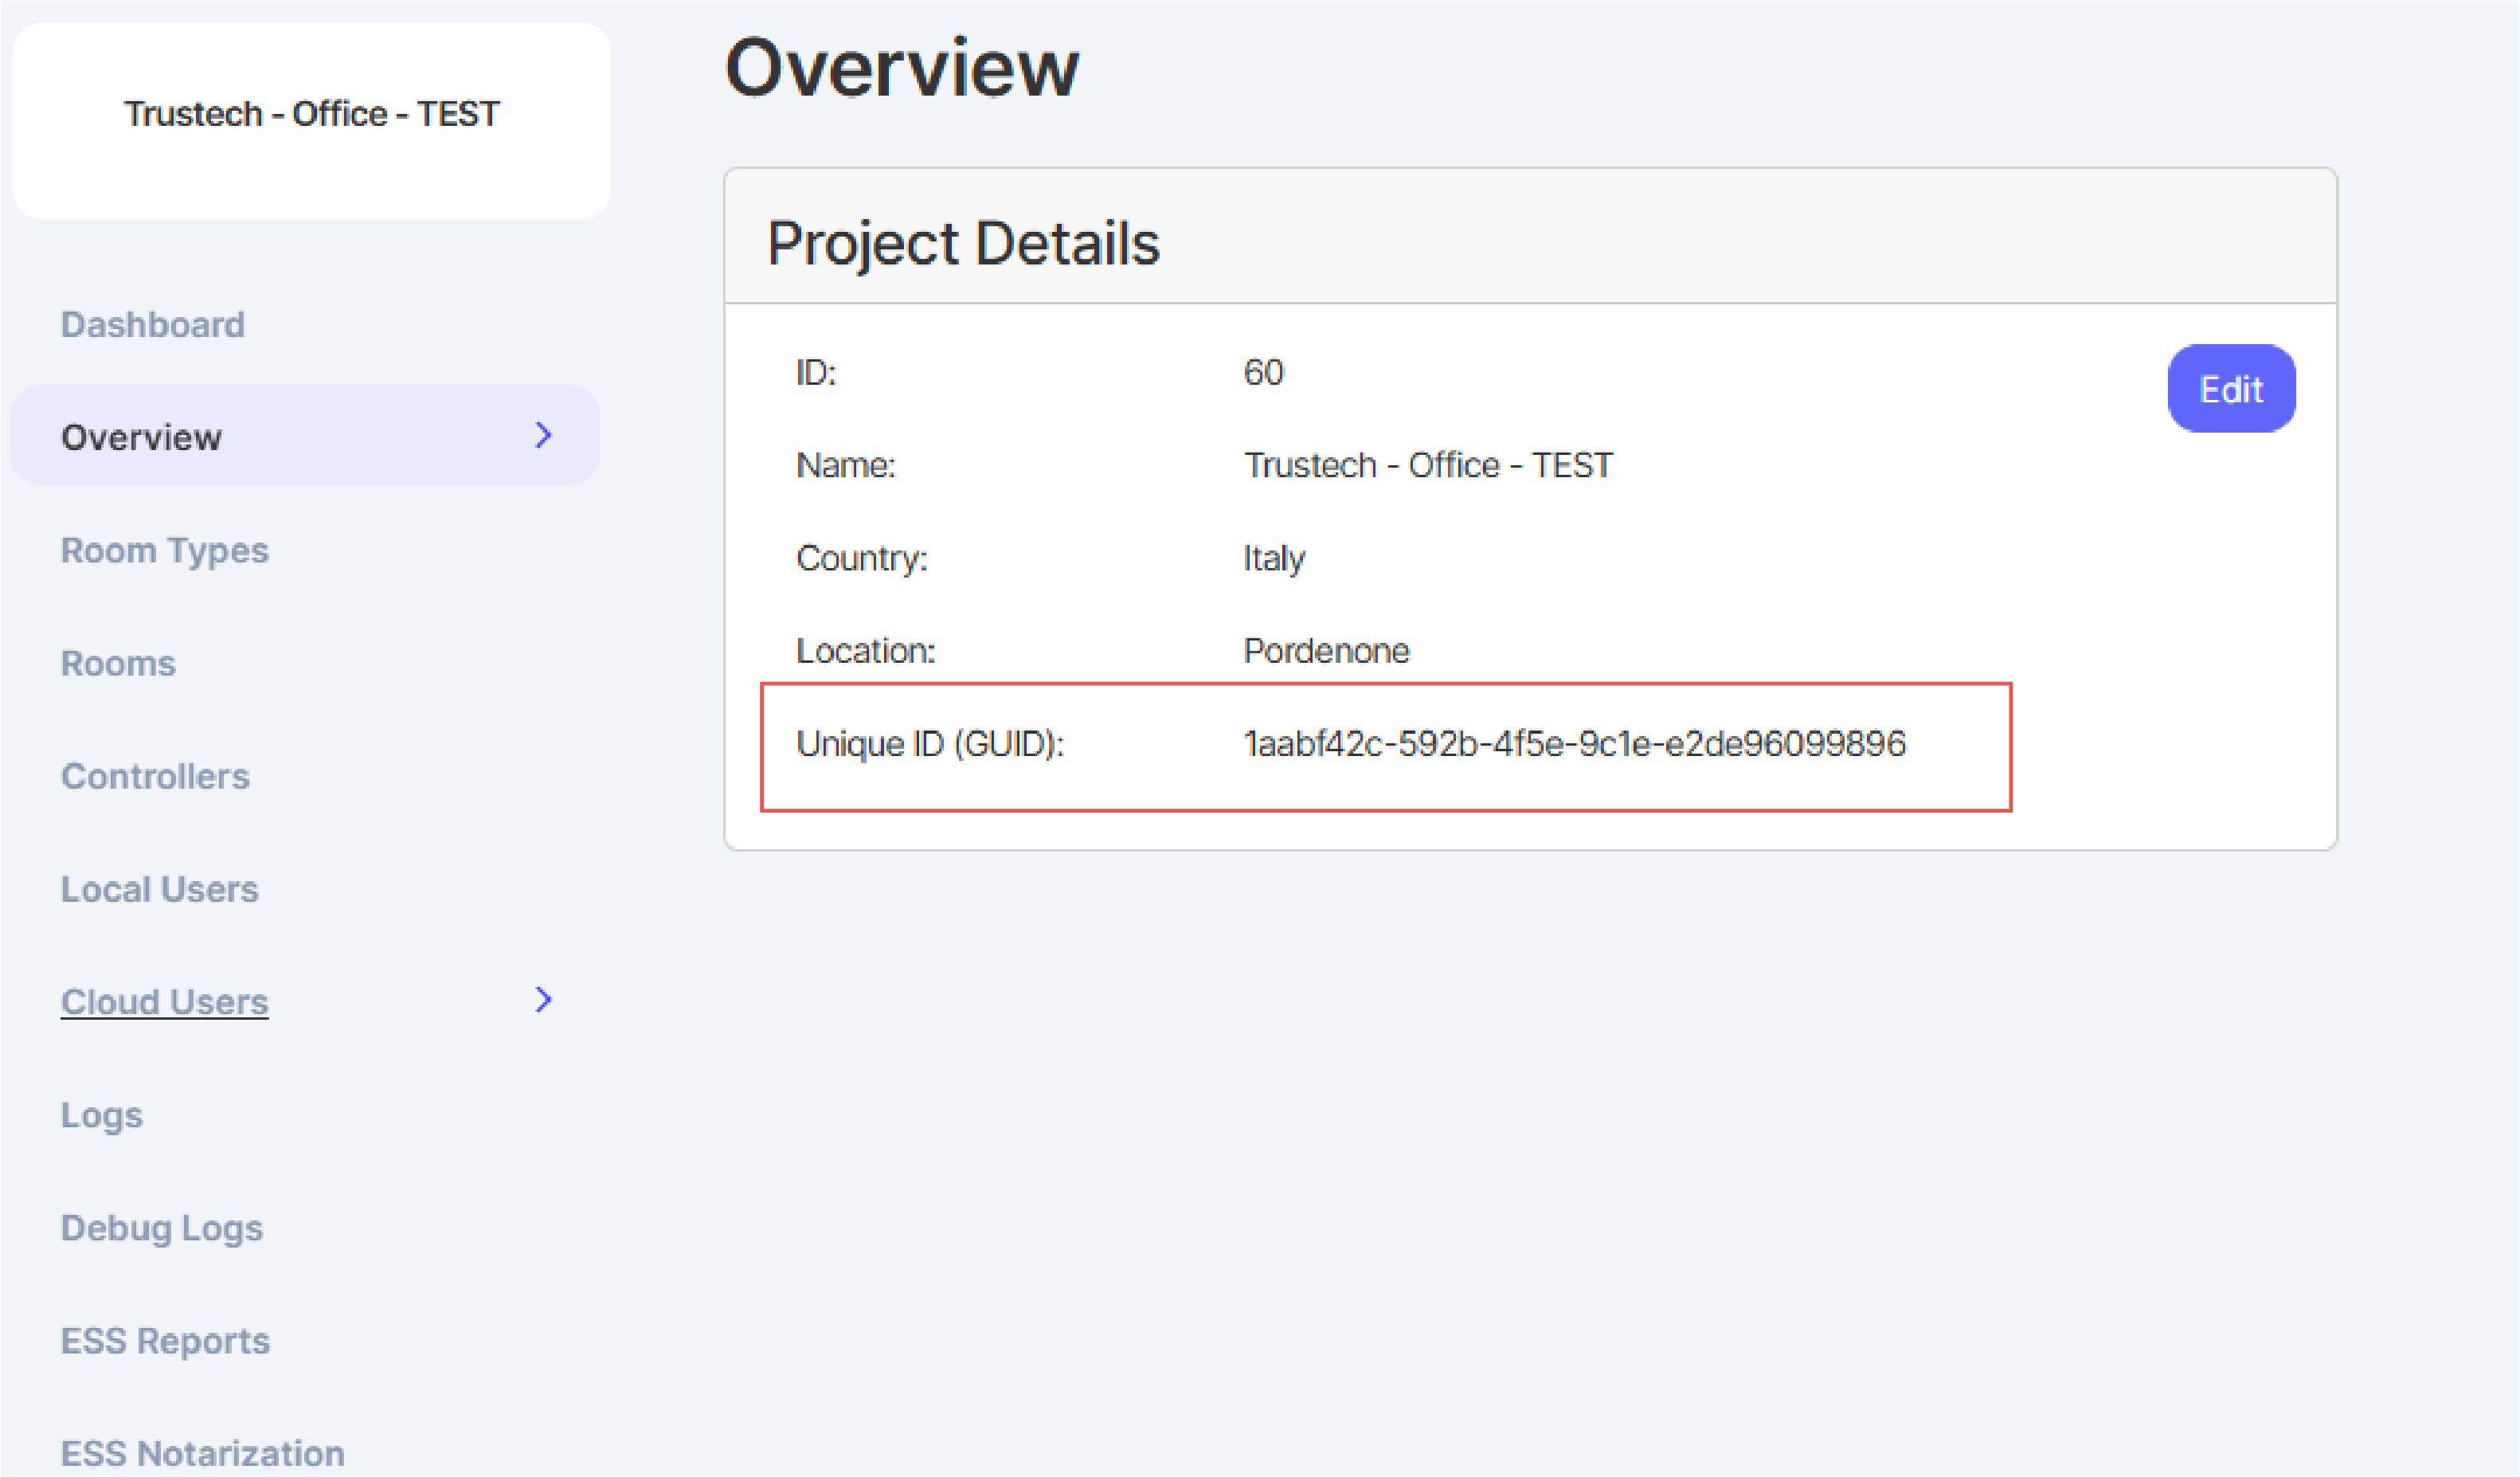Click the Pordenone location value
2520x1477 pixels.
pos(1326,650)
